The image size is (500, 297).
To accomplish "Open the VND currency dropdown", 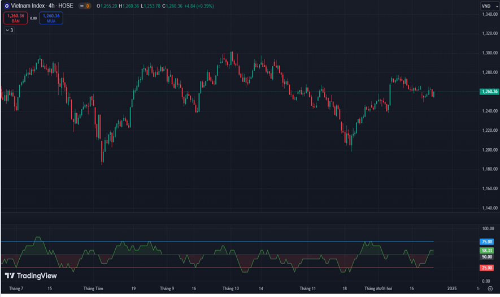I will click(x=488, y=6).
